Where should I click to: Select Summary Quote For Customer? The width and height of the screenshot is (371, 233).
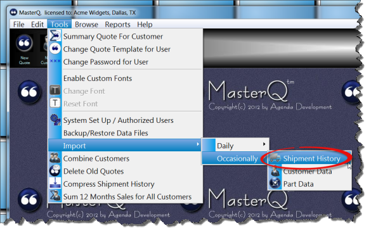tap(126, 36)
